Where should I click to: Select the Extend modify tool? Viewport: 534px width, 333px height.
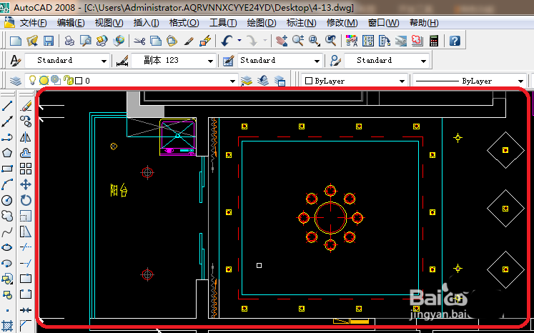point(26,263)
